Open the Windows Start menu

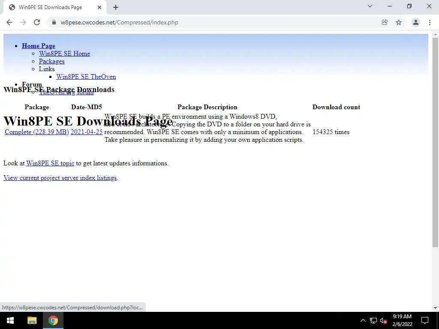point(10,320)
